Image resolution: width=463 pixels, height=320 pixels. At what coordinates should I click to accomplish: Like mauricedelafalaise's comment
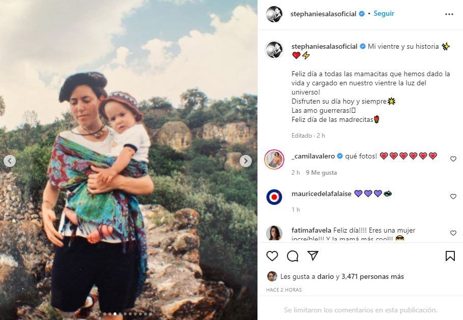point(453,197)
